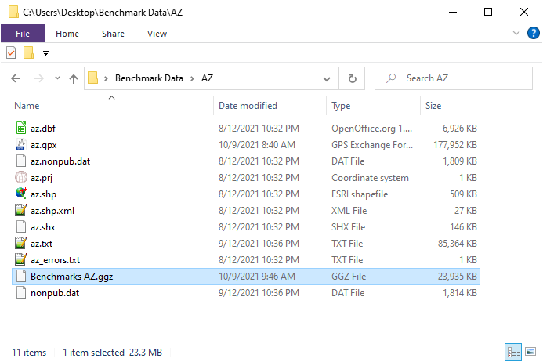Screen dimensions: 543x362
Task: Click the az.dbf spreadsheet file icon
Action: 21,129
